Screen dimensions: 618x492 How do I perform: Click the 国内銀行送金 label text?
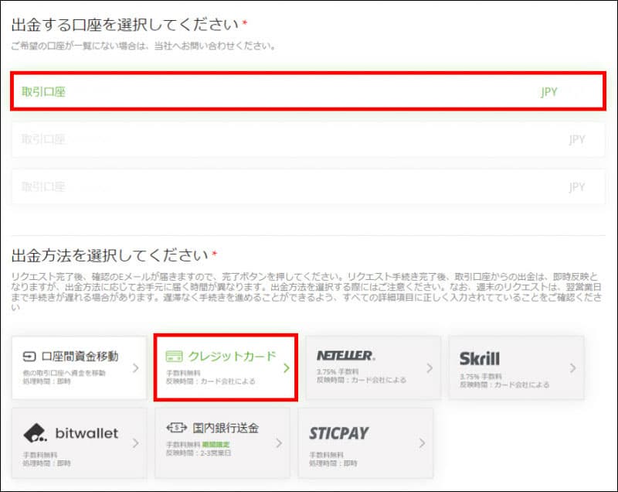pos(227,429)
